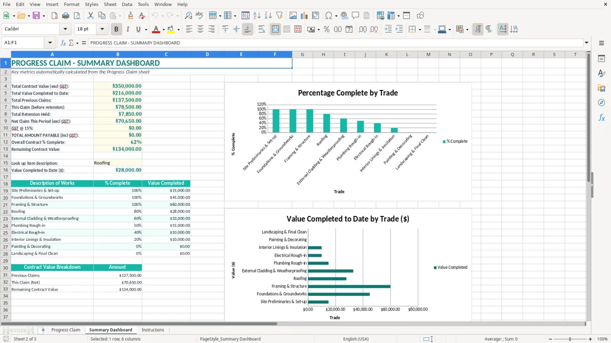
Task: Open Find and Replace
Action: coord(188,16)
